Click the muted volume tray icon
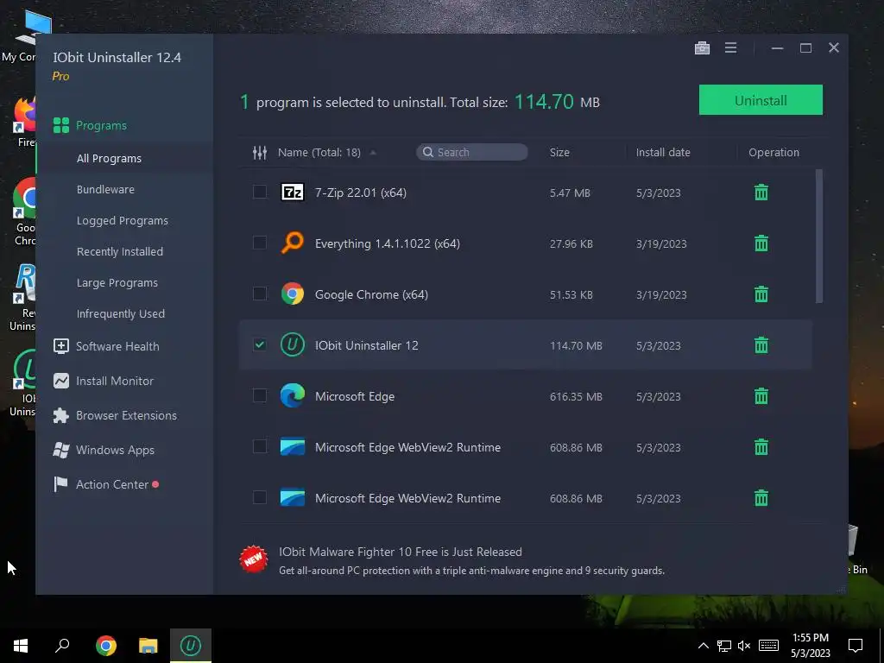This screenshot has width=884, height=663. click(x=744, y=646)
